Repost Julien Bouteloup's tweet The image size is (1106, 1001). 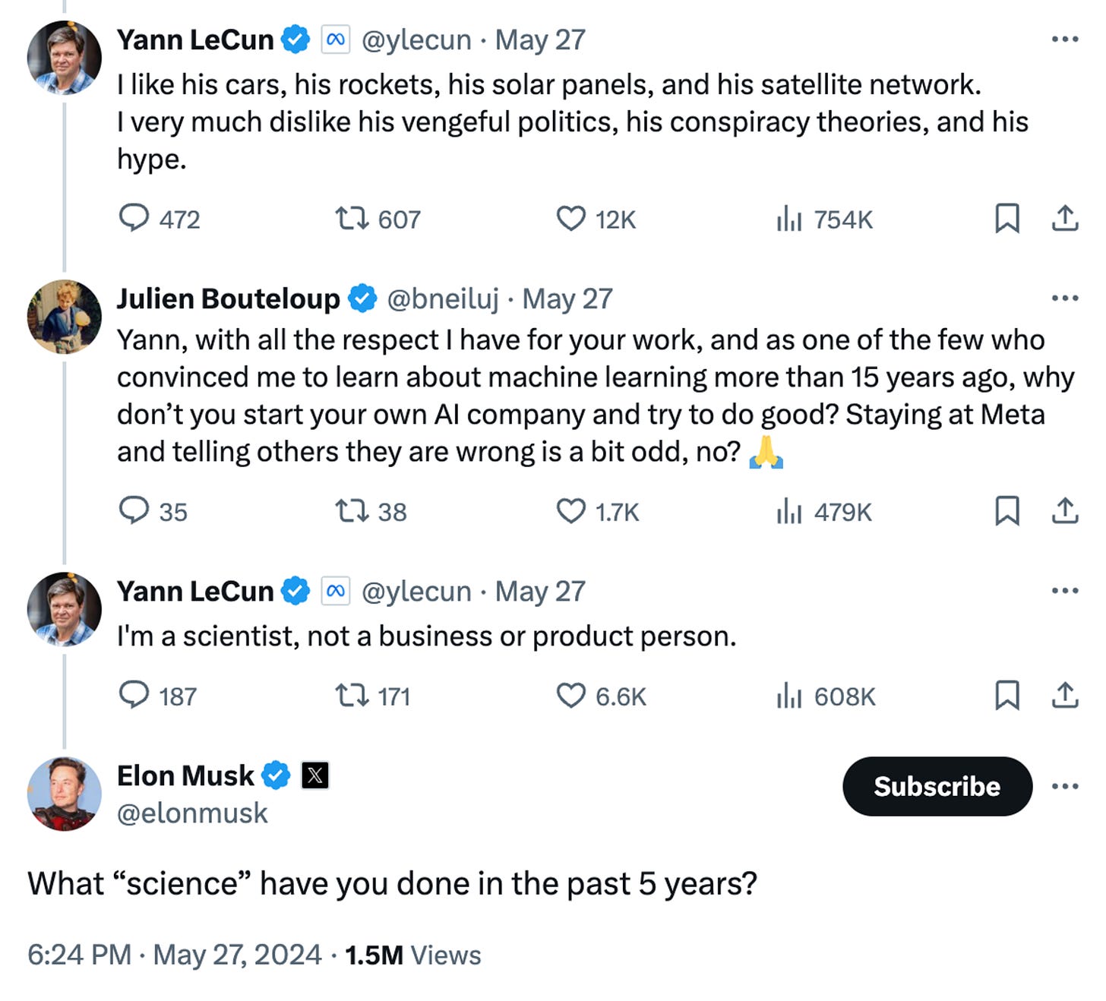[352, 511]
